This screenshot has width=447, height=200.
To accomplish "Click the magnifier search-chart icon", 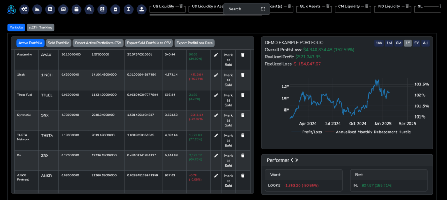I will click(x=89, y=9).
